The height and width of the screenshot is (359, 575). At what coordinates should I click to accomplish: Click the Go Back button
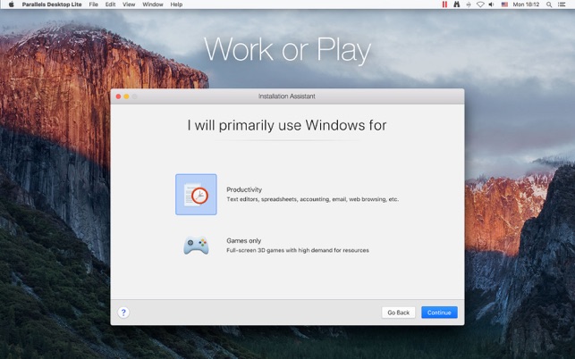point(399,313)
